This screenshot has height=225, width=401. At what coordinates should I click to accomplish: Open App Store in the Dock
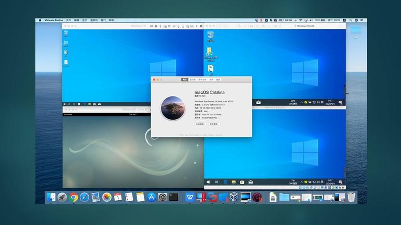tap(151, 197)
